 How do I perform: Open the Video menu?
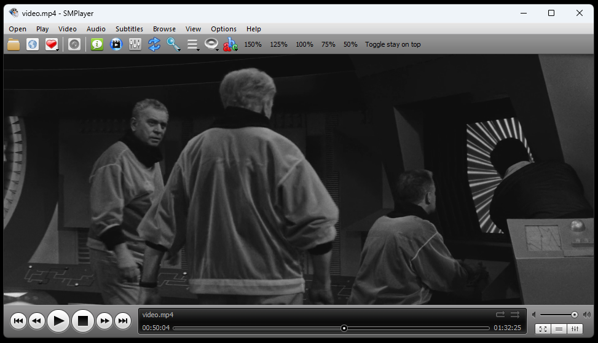pyautogui.click(x=68, y=29)
